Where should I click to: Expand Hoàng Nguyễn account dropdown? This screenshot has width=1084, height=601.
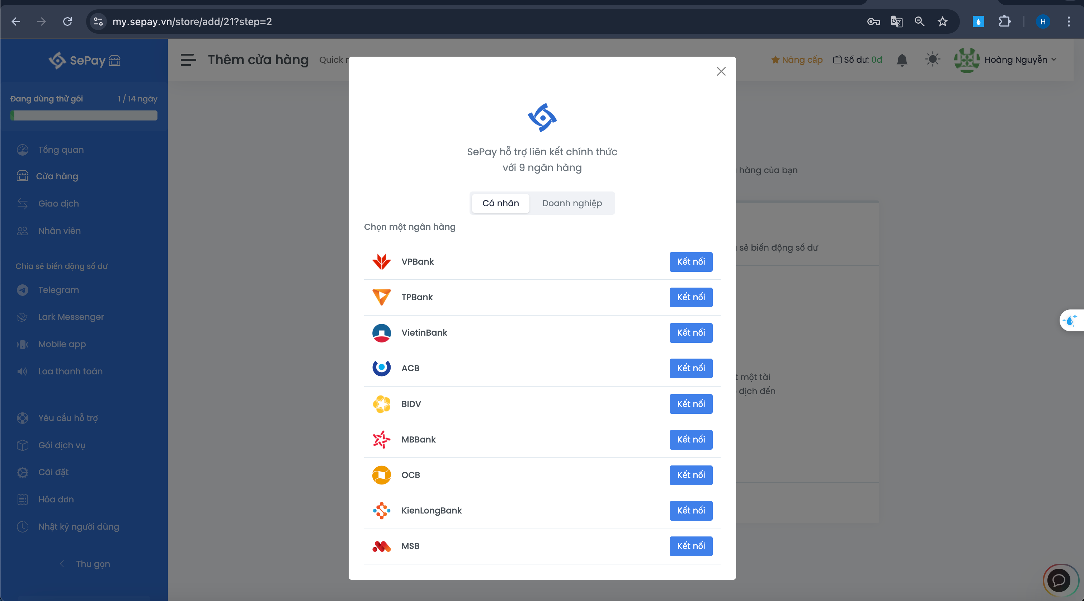[1020, 60]
